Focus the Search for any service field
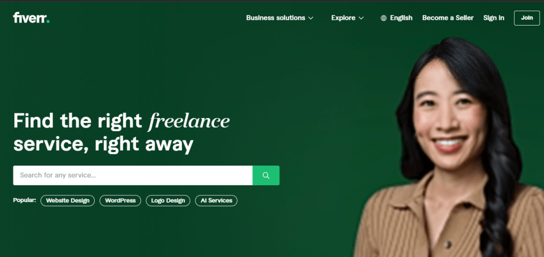This screenshot has height=257, width=544. pos(133,175)
